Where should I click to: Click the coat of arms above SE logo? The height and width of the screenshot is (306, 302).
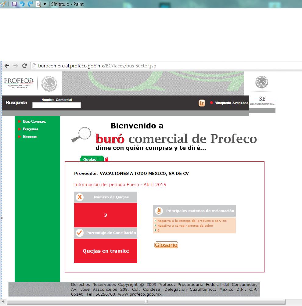(262, 82)
